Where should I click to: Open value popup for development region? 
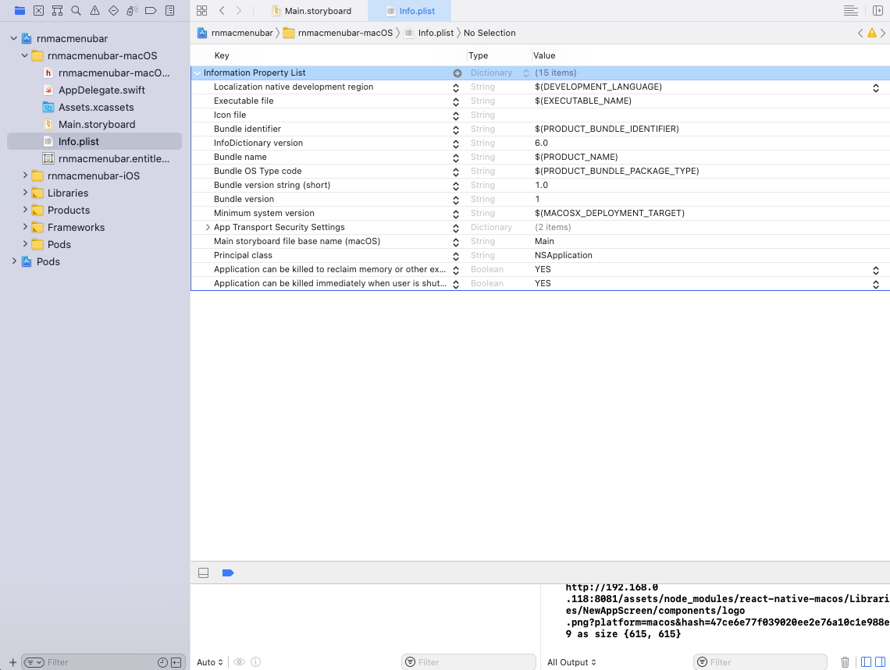coord(876,87)
